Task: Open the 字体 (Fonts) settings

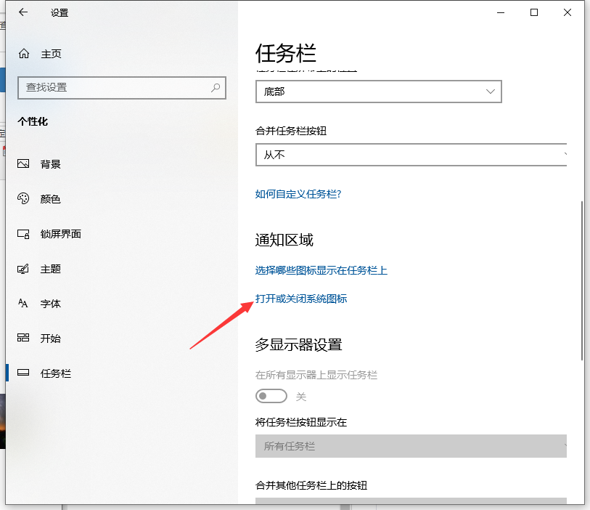Action: [51, 304]
